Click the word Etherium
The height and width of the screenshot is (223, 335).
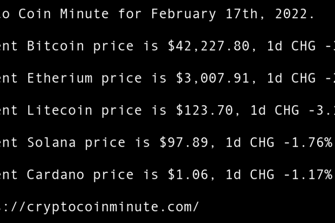click(x=60, y=78)
